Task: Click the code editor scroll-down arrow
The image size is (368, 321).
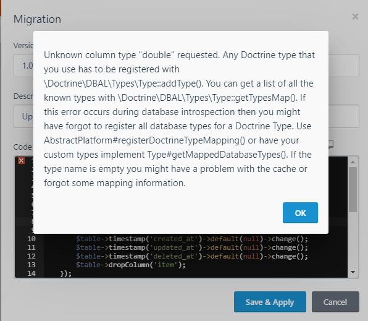Action: [353, 272]
